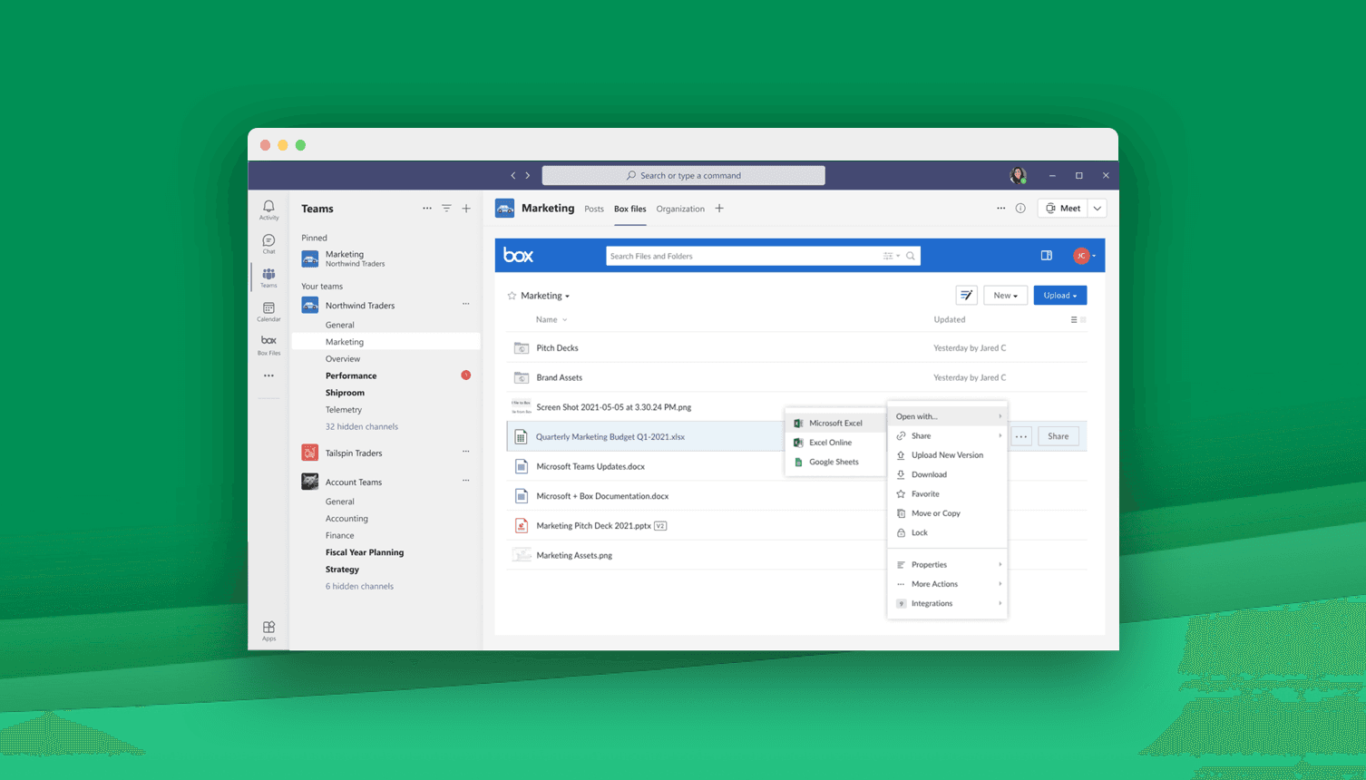
Task: Open the Apps store icon
Action: [268, 630]
